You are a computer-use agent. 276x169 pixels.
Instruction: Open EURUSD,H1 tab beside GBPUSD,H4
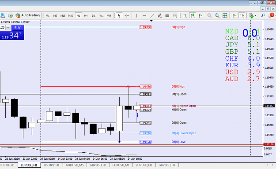click(144, 165)
